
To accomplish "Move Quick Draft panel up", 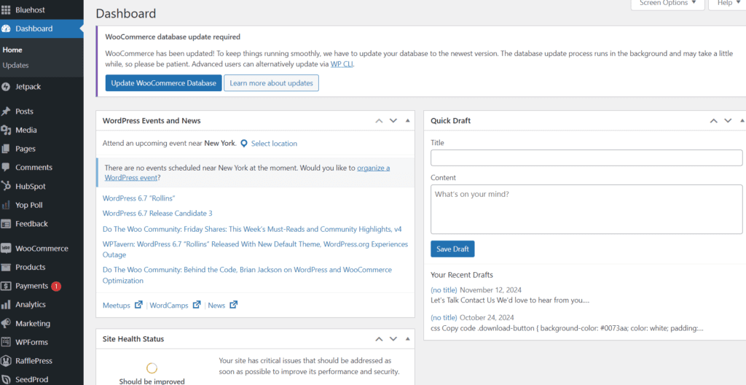I will [714, 120].
